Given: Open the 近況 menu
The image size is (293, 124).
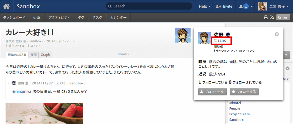Looking at the screenshot, I should point(37,18).
